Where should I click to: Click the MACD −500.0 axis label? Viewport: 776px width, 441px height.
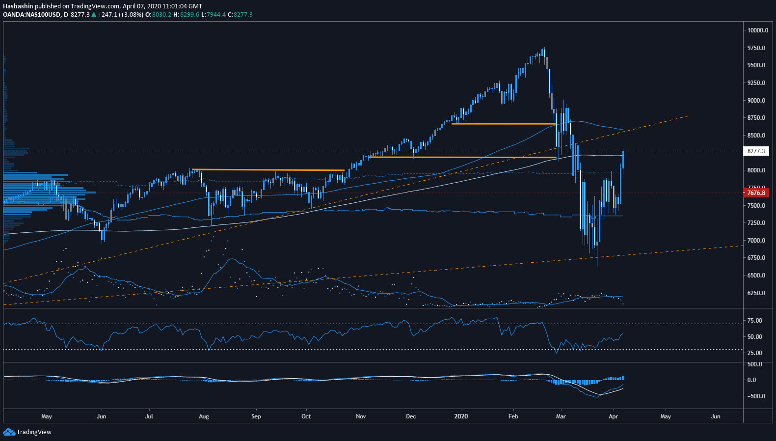pyautogui.click(x=756, y=396)
